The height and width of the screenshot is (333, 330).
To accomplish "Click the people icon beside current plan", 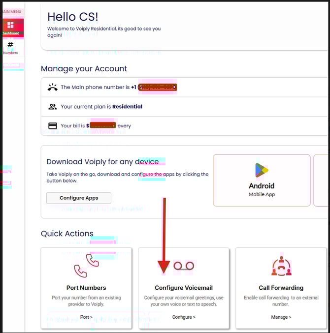I will (52, 106).
